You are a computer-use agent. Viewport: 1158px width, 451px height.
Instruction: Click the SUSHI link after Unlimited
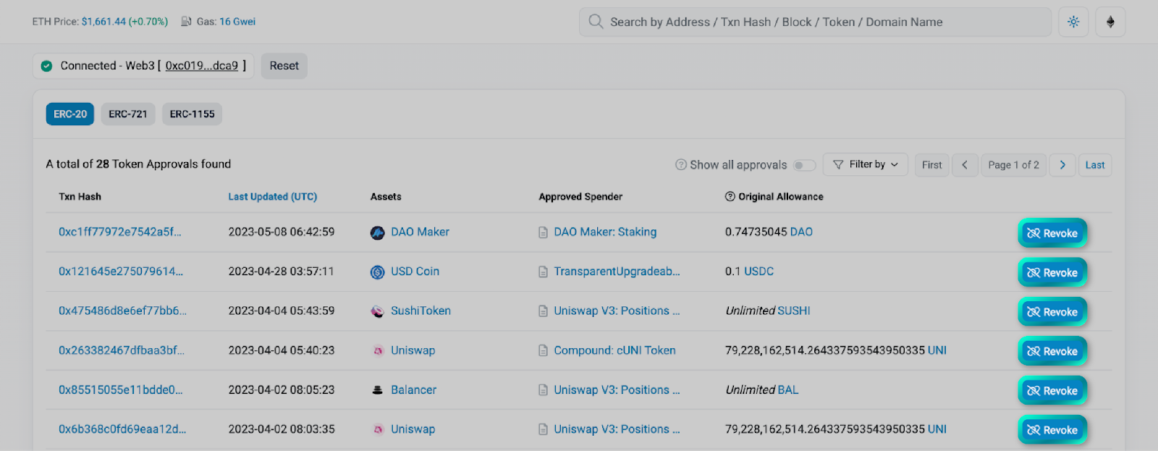pos(794,311)
